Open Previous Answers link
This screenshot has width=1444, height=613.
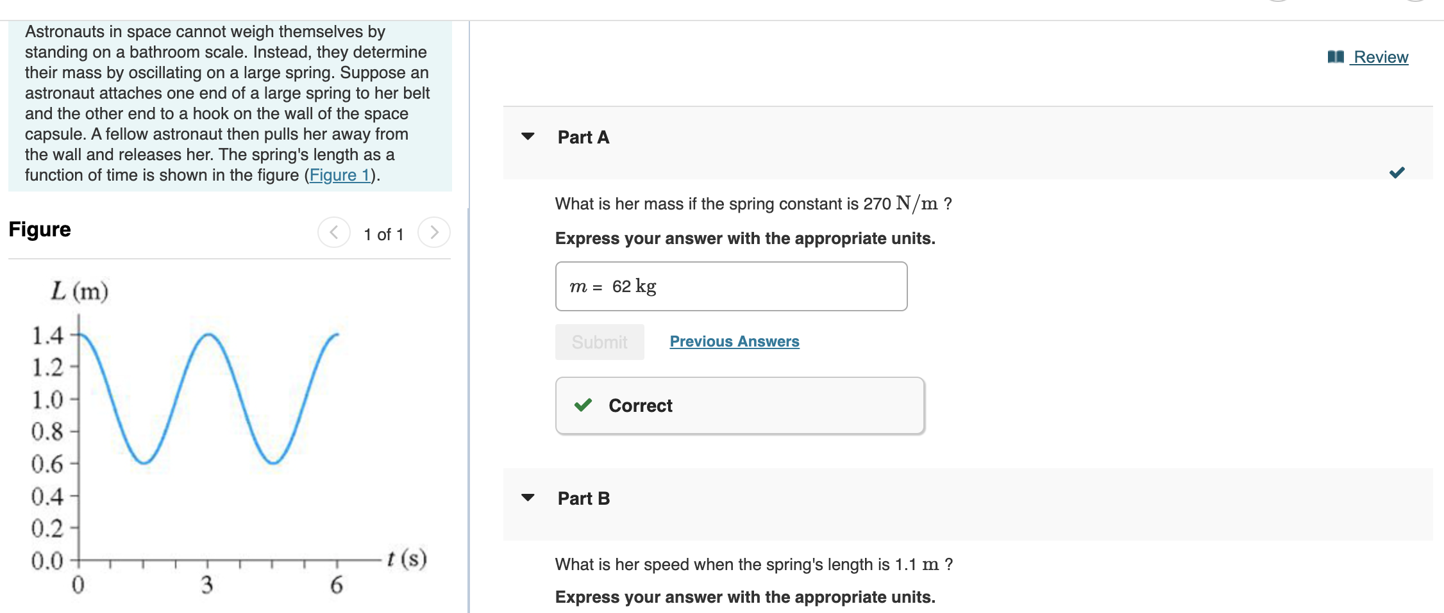click(734, 341)
